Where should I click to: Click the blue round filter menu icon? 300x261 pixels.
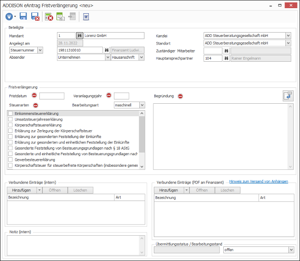point(9,17)
